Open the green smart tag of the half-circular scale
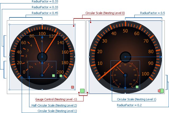This screenshot has width=169, height=113. tap(54, 76)
